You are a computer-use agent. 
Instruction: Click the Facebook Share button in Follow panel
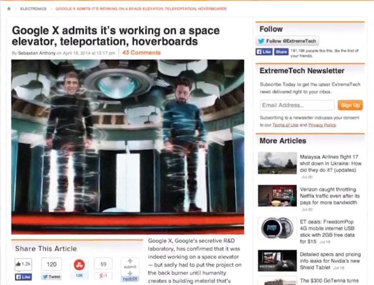pyautogui.click(x=281, y=52)
